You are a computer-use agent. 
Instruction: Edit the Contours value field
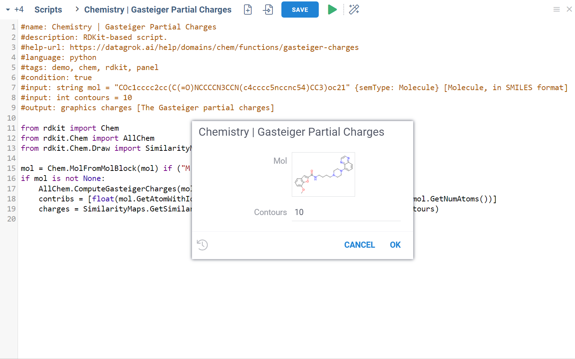tap(345, 212)
